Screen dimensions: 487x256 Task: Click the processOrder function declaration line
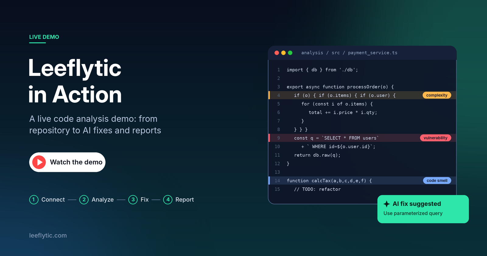coord(340,87)
